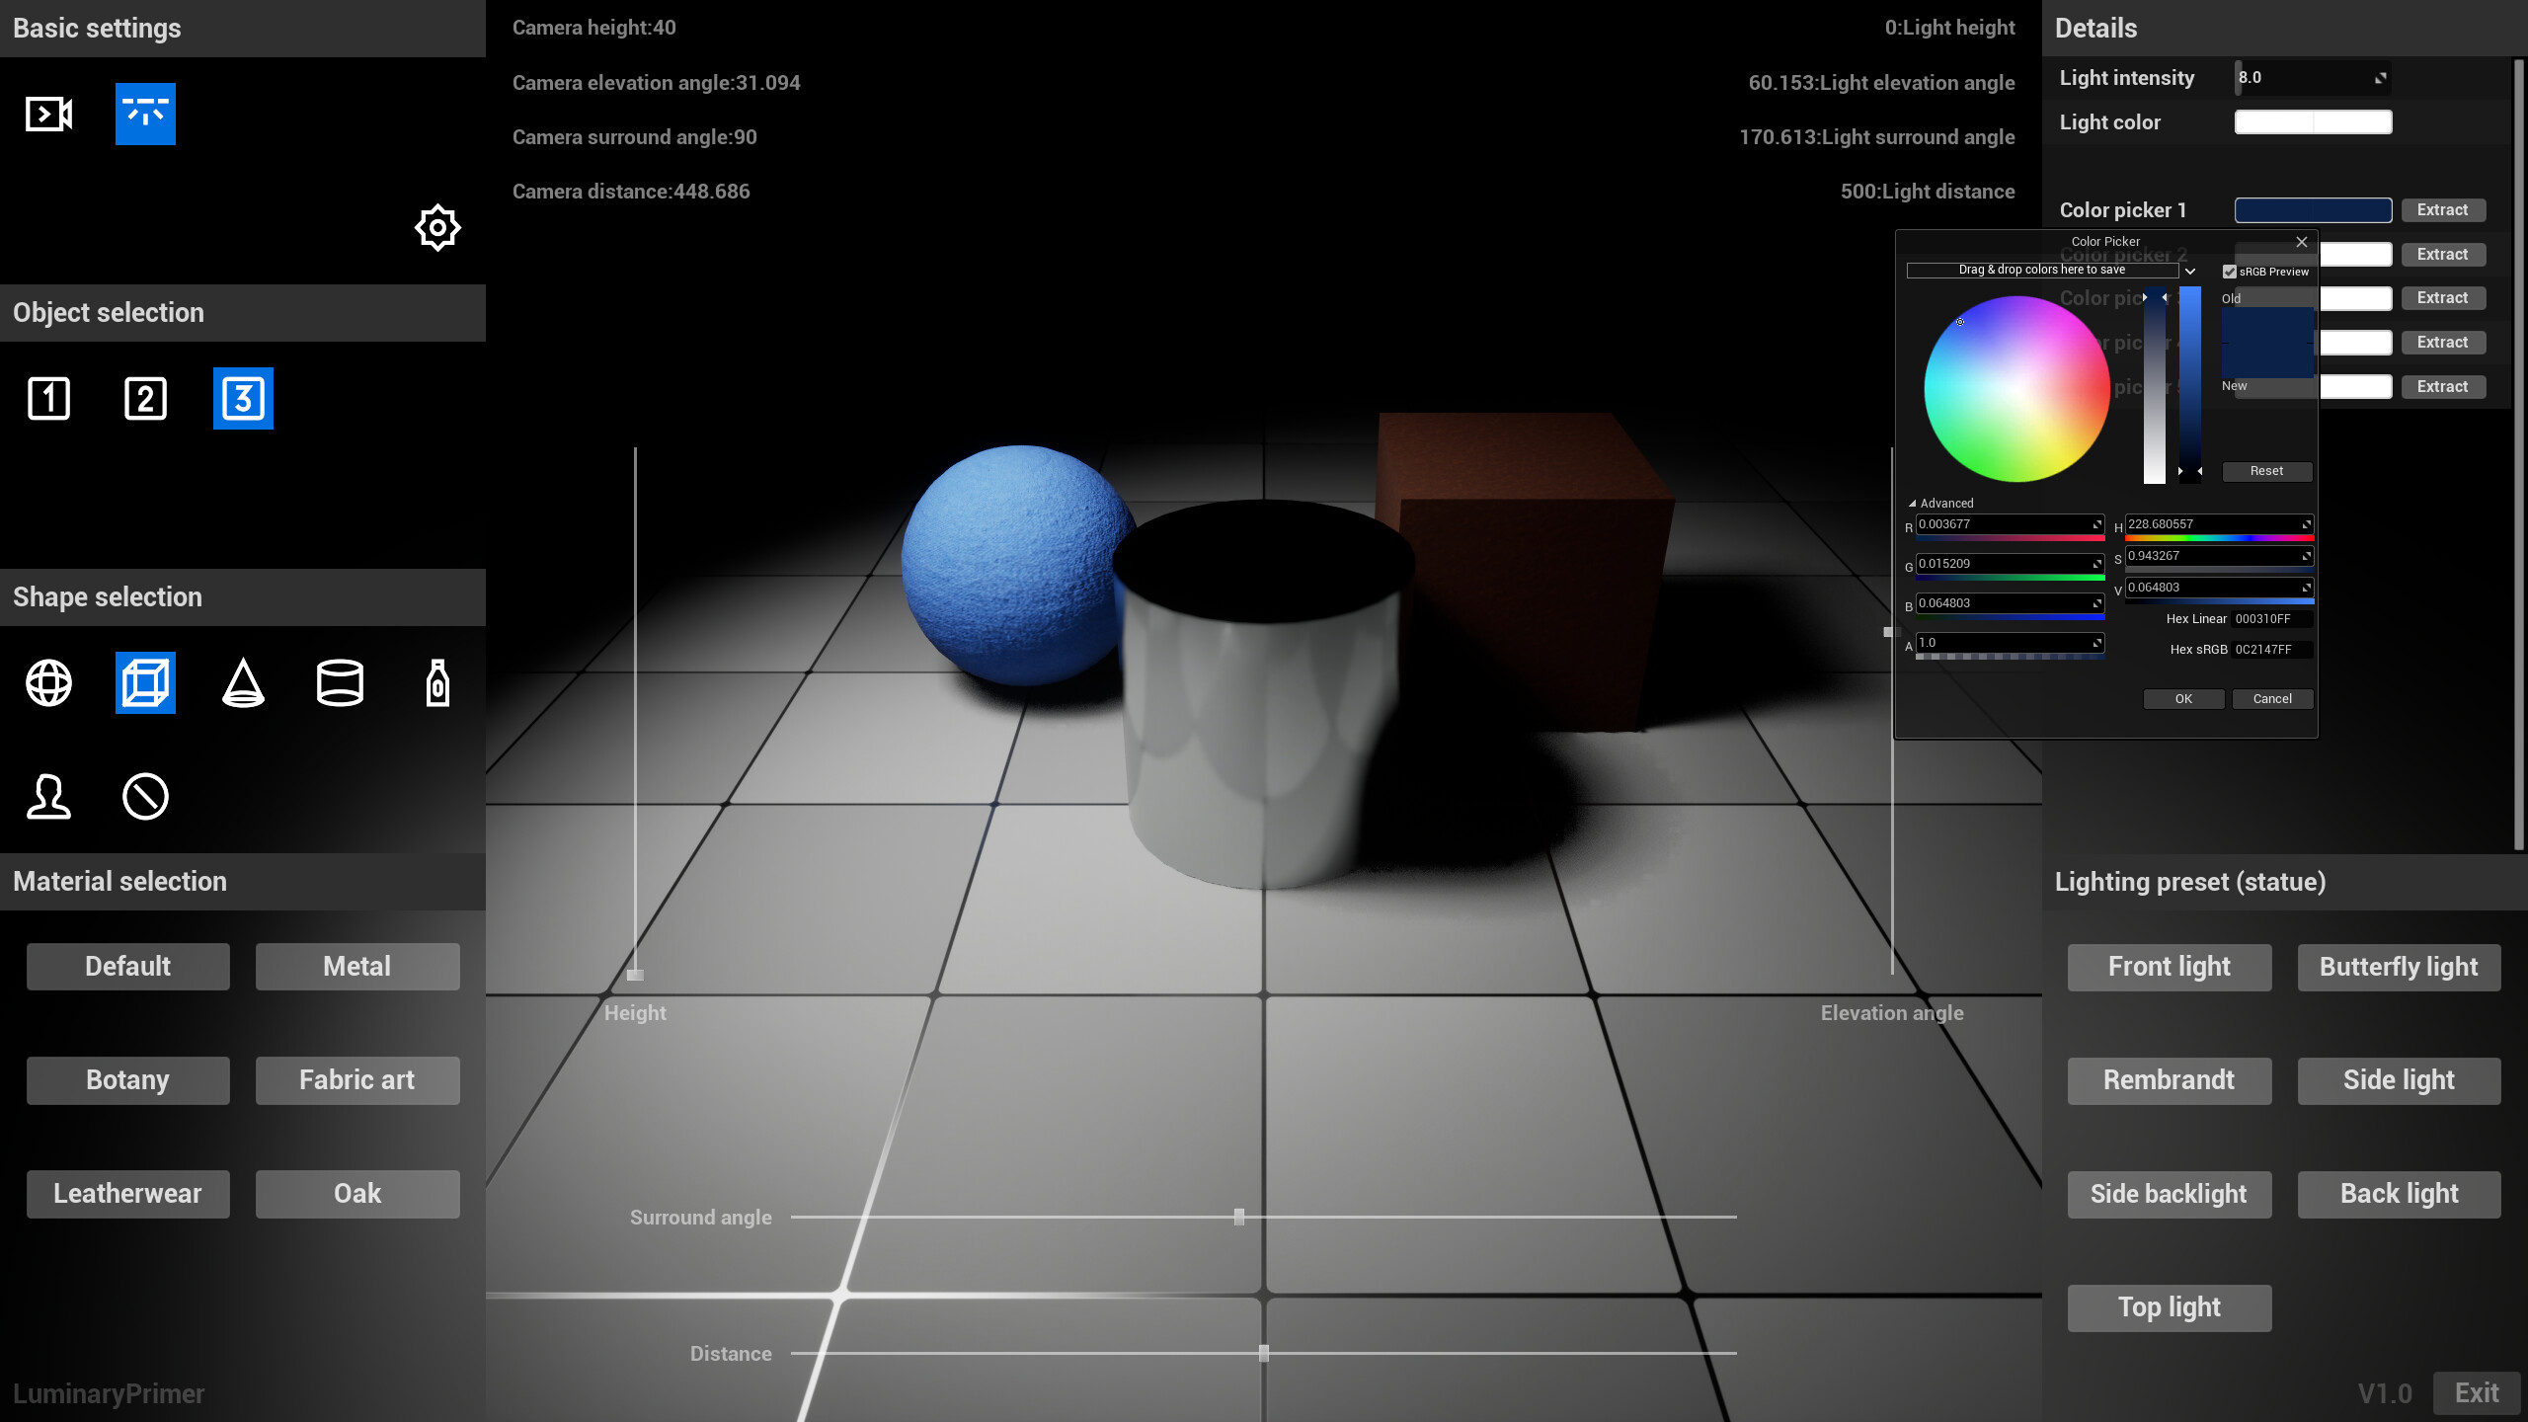The width and height of the screenshot is (2528, 1422).
Task: Select the person bust shape icon
Action: (x=48, y=797)
